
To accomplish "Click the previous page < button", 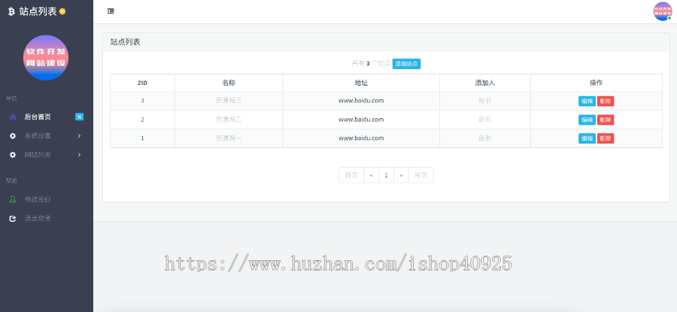I will pos(372,175).
